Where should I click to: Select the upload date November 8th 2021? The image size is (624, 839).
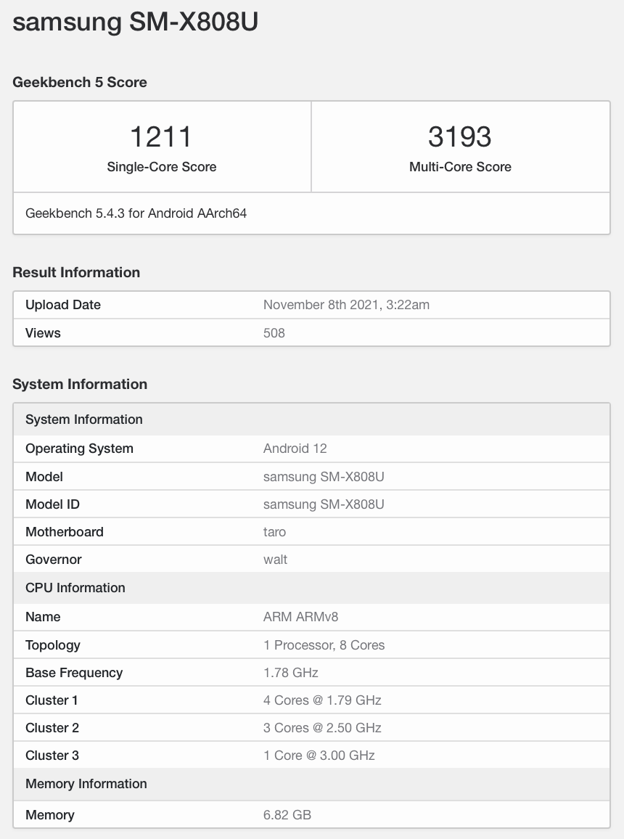point(346,305)
